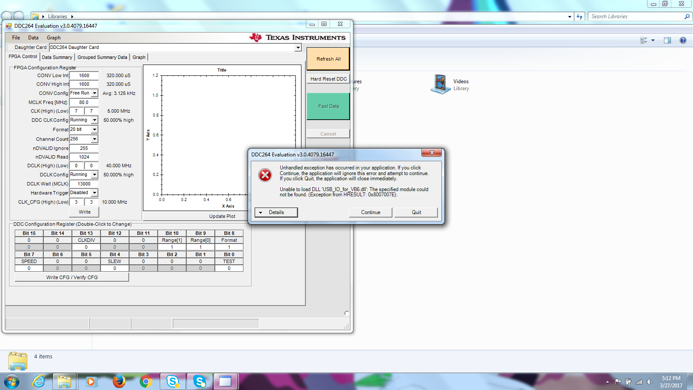Screen dimensions: 693x390
Task: Click the CLKDIV cell in the DDC register
Action: coord(86,240)
